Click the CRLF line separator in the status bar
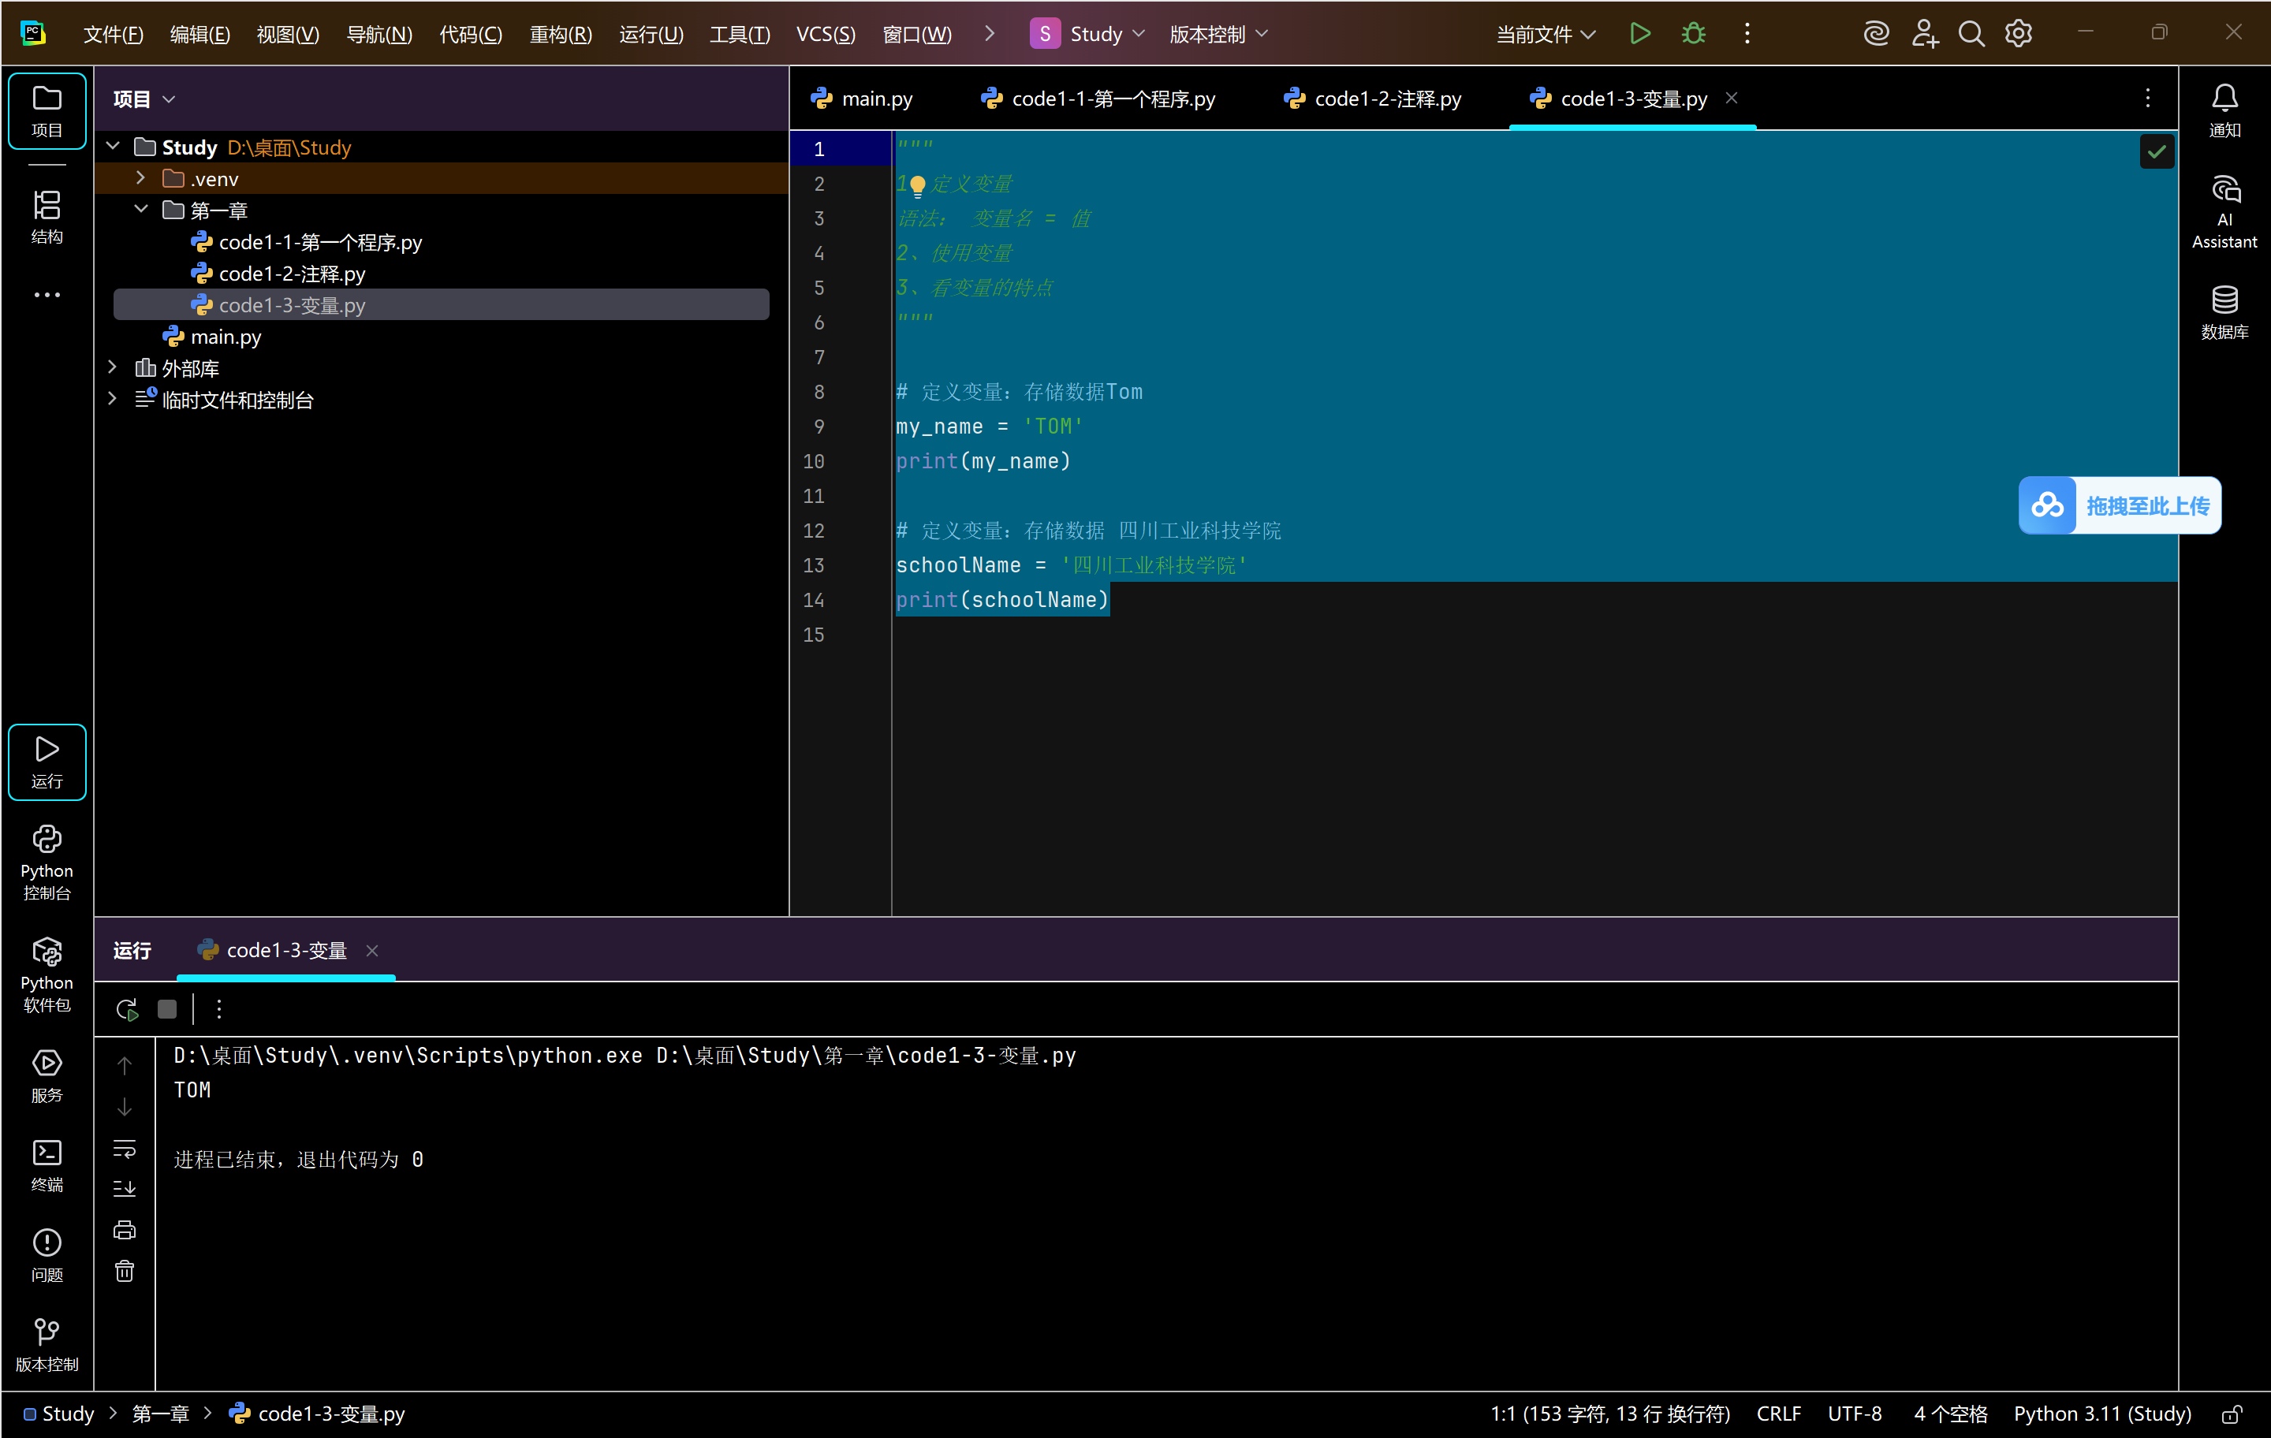Screen dimensions: 2271x1438 coord(1777,1414)
